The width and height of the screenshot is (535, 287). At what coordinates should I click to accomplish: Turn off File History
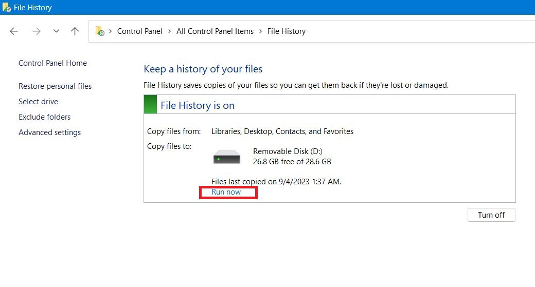tap(491, 215)
